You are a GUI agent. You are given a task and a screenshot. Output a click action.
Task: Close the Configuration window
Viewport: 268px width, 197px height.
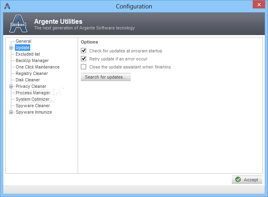(259, 4)
